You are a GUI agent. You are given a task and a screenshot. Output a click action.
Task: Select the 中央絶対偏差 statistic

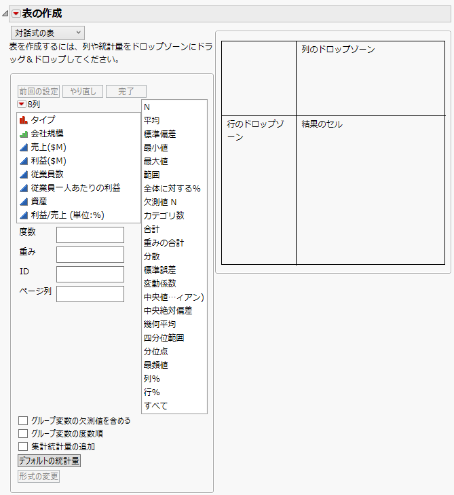[168, 310]
